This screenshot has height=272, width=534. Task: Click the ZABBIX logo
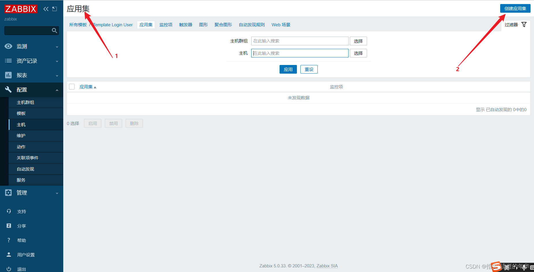pos(21,9)
